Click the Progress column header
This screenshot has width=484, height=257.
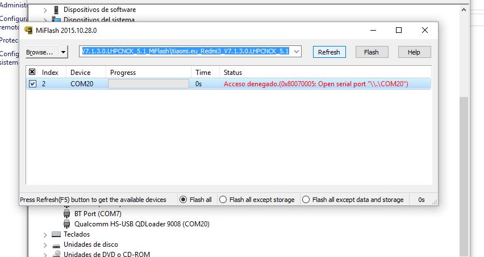[148, 73]
